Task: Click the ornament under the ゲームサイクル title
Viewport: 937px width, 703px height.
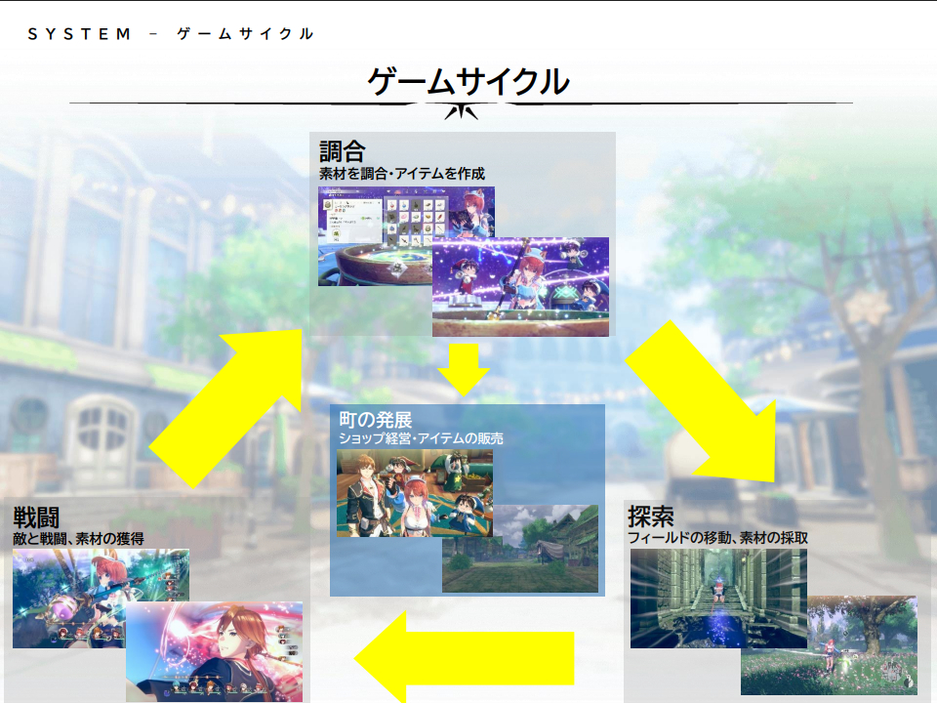Action: [461, 107]
